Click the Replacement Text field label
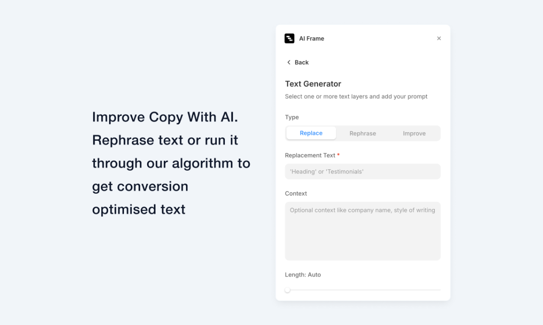This screenshot has height=325, width=543. [310, 155]
